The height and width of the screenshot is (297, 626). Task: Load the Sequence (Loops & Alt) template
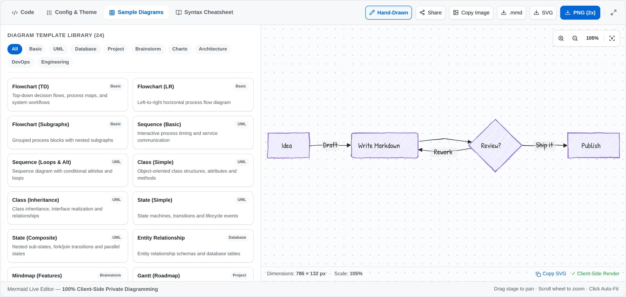pyautogui.click(x=68, y=170)
